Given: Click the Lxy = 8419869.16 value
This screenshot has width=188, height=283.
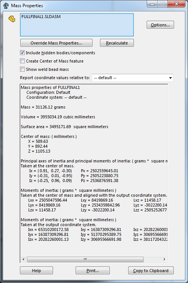Looking at the screenshot, I should (x=97, y=200).
